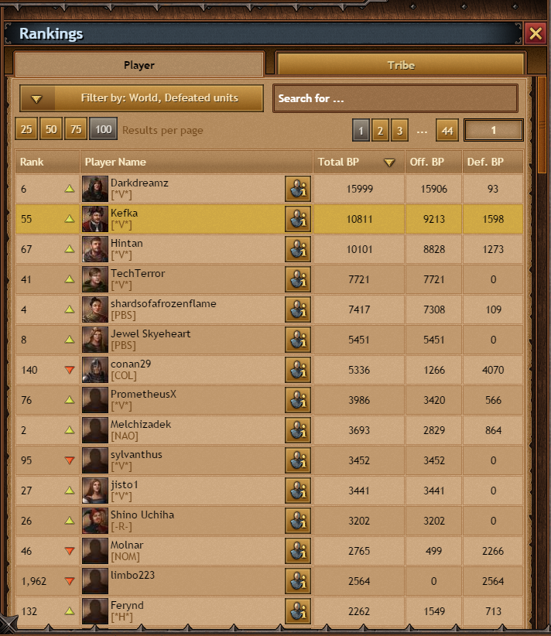Viewport: 551px width, 636px height.
Task: Jump to last page 44
Action: 447,130
